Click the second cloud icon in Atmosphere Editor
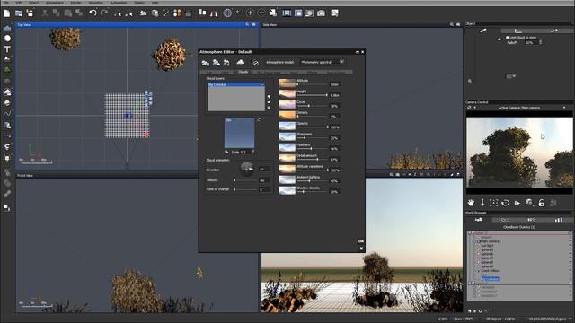 [217, 63]
